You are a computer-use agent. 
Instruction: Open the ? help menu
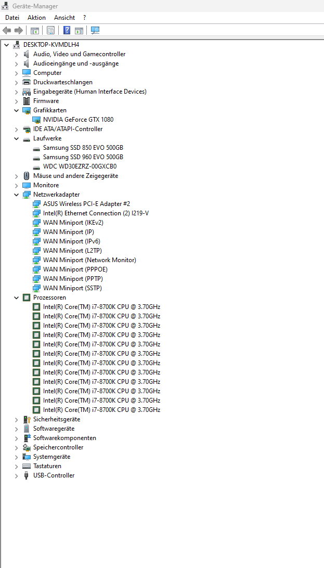click(x=84, y=17)
